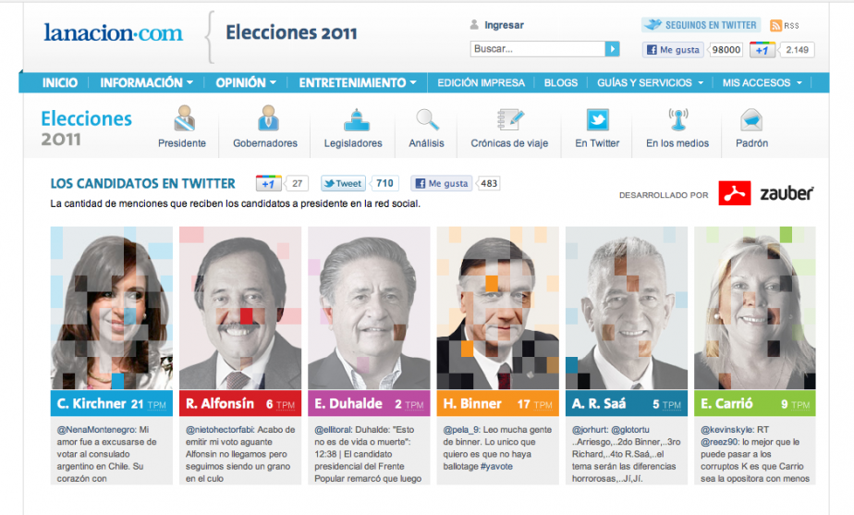Open the En Twitter bird icon
Image resolution: width=854 pixels, height=515 pixels.
click(x=597, y=120)
